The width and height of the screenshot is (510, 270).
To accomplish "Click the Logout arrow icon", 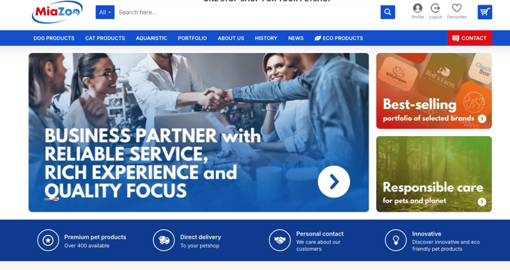I will [x=435, y=8].
